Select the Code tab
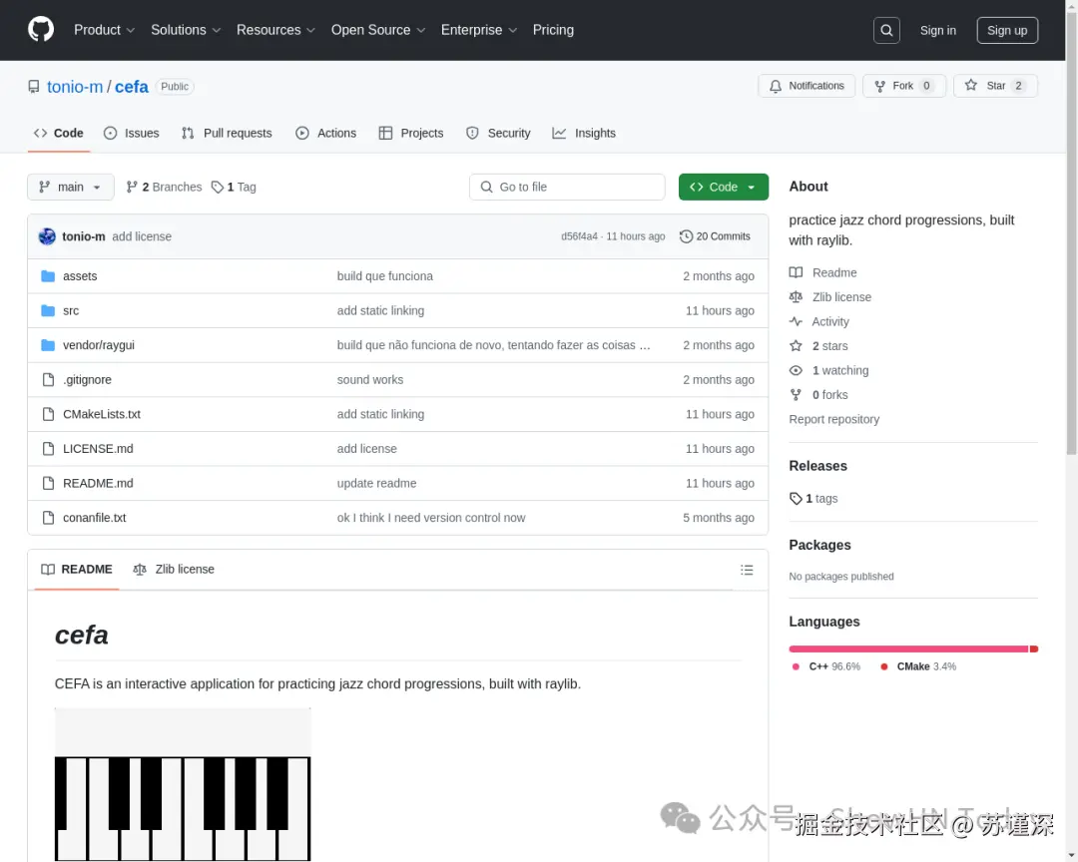The height and width of the screenshot is (862, 1078). tap(59, 134)
